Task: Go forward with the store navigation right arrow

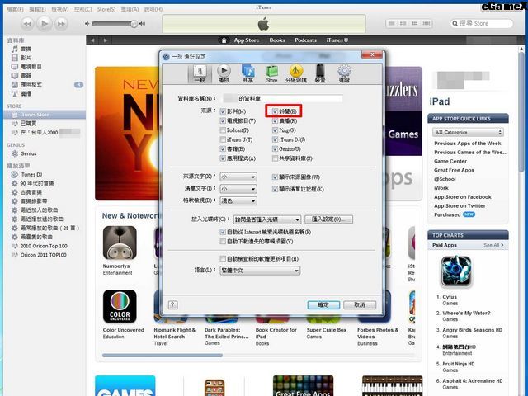Action: pyautogui.click(x=106, y=40)
